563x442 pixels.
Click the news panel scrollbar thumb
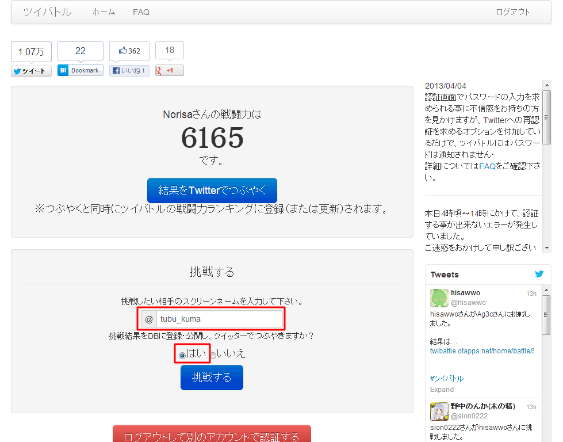coord(547,117)
